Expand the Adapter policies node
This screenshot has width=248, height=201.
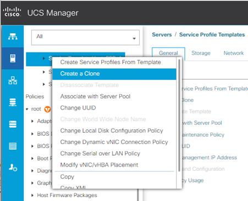(32, 121)
